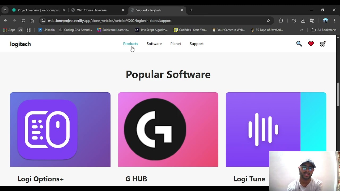The image size is (340, 191).
Task: Click the translate icon in toolbar
Action: coord(312,21)
